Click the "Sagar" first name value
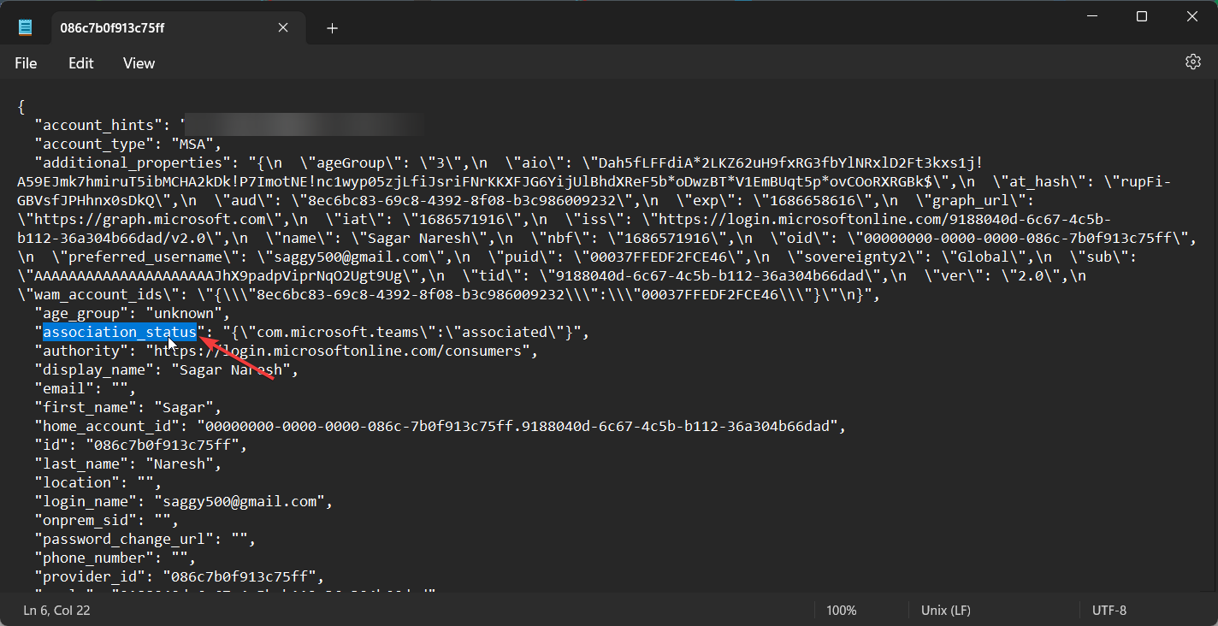This screenshot has width=1218, height=626. point(184,407)
